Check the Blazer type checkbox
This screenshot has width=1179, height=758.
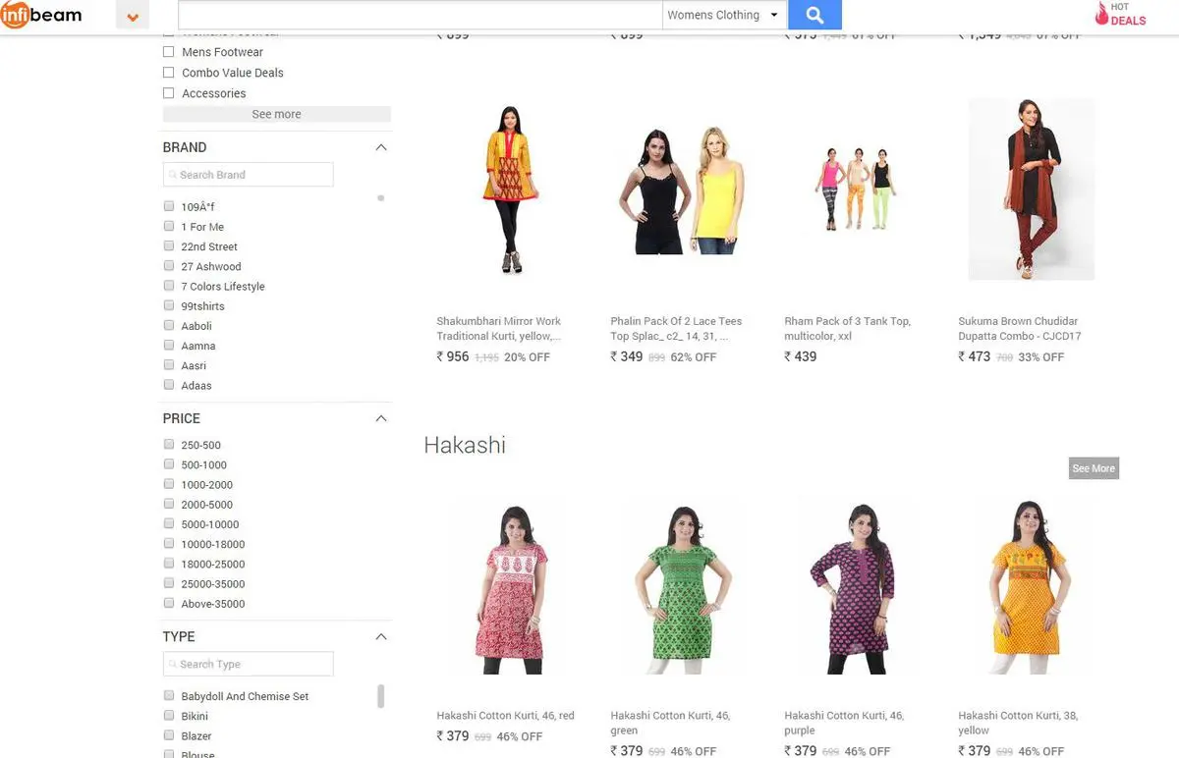[169, 734]
